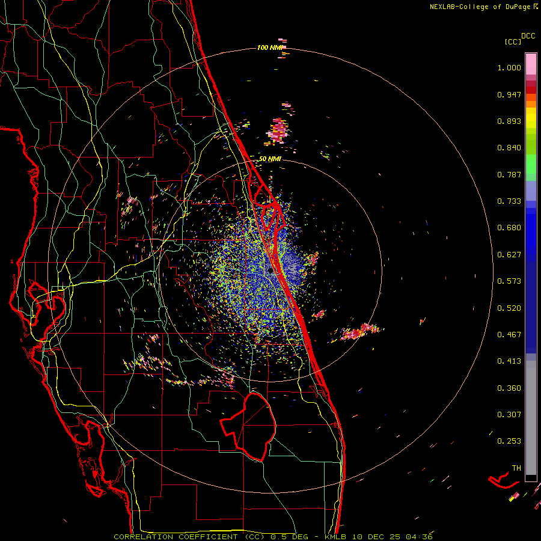Click the black radar site dot at center
Screen dimensions: 541x541
tap(270, 271)
